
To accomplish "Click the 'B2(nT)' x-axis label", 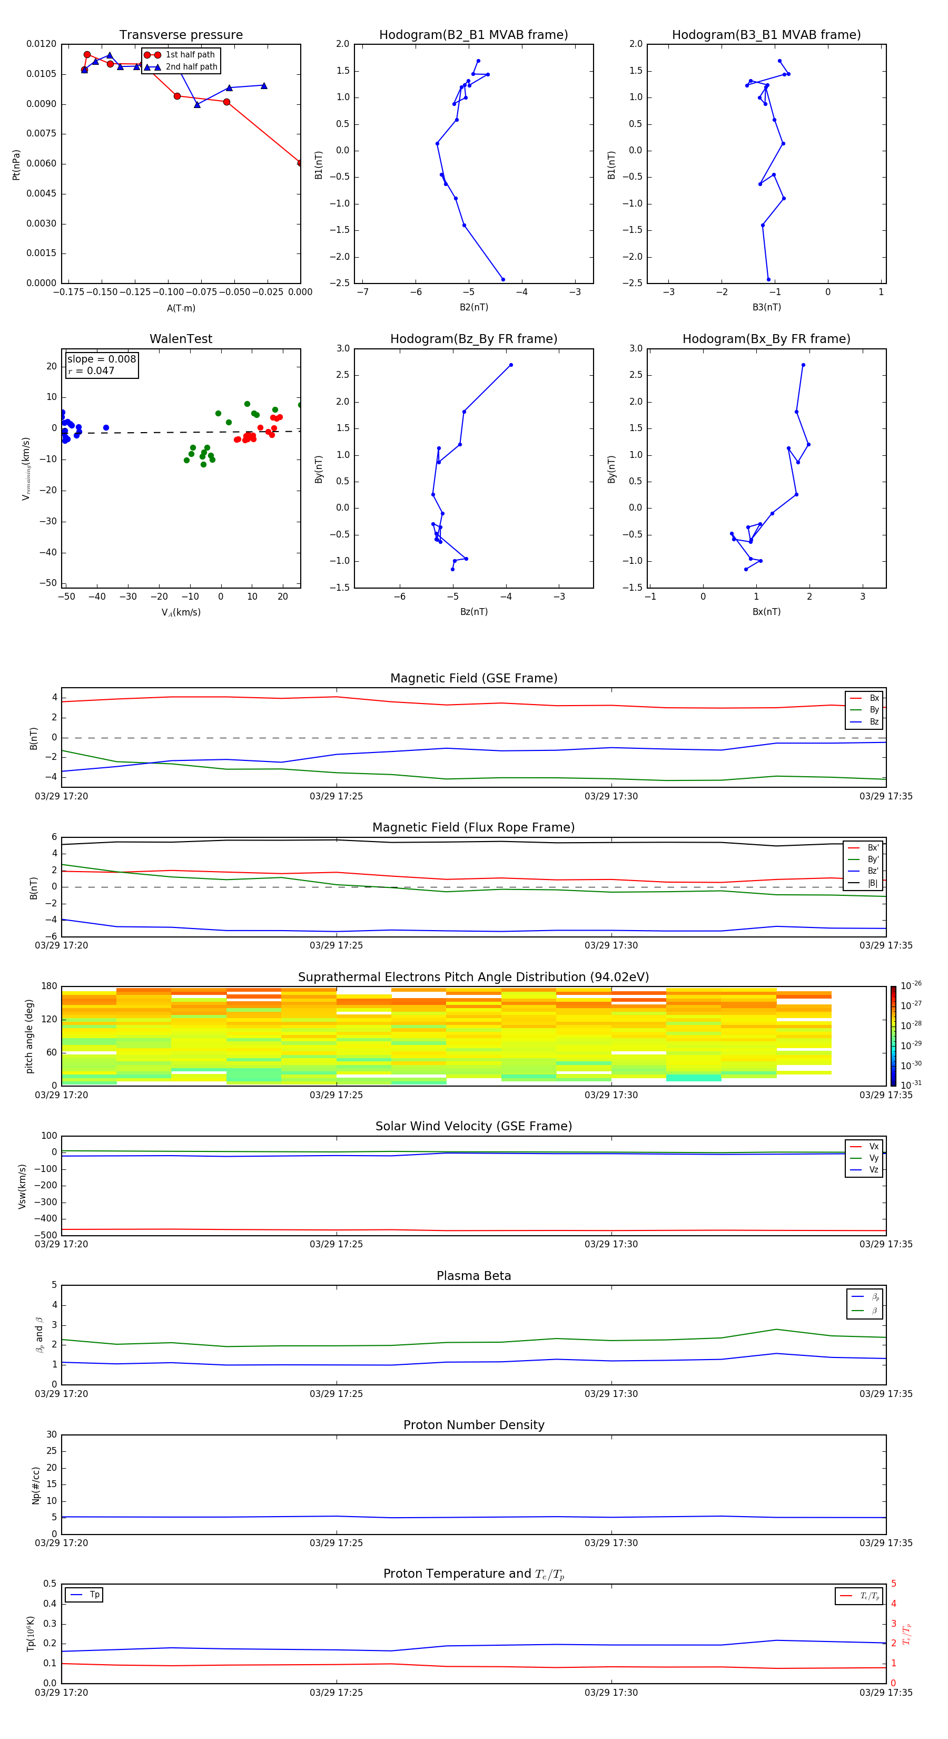I will [x=473, y=307].
